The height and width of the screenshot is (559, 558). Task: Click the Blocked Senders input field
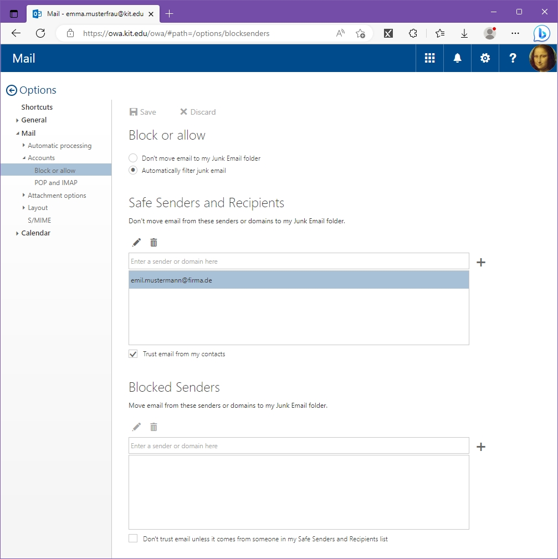pos(298,446)
